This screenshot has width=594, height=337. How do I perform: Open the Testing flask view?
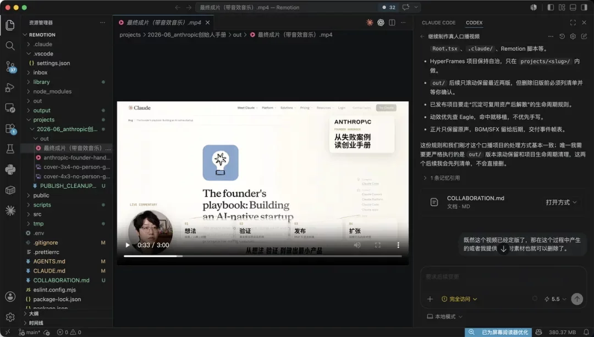pyautogui.click(x=10, y=149)
